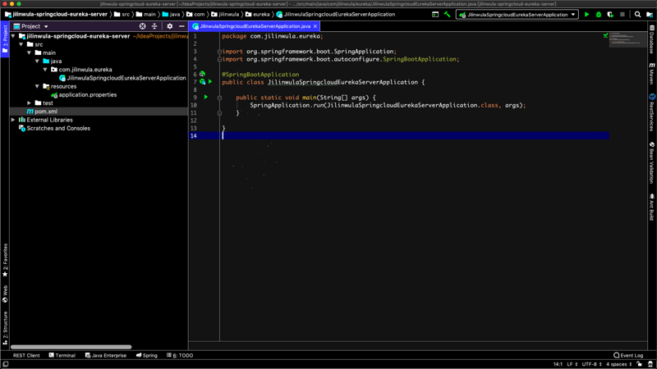Click the run gutter icon beside main method
Screen dimensions: 657x369
point(206,98)
